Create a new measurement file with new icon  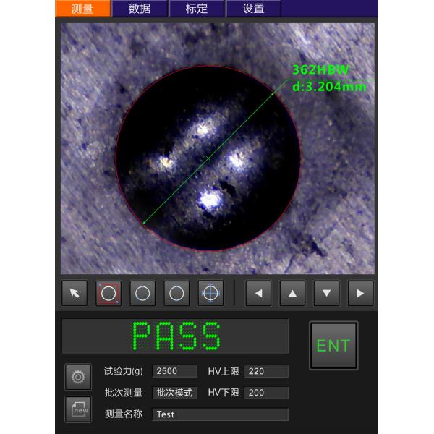click(78, 409)
